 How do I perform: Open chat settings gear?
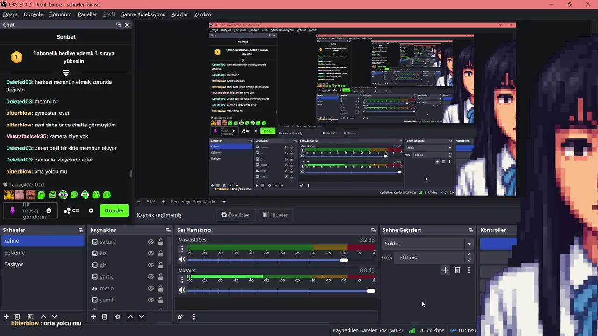coord(91,210)
